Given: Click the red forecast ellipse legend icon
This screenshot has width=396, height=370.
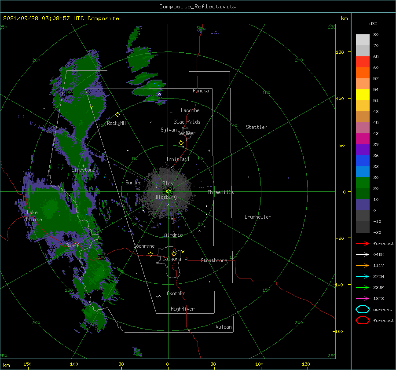Looking at the screenshot, I should click(363, 320).
